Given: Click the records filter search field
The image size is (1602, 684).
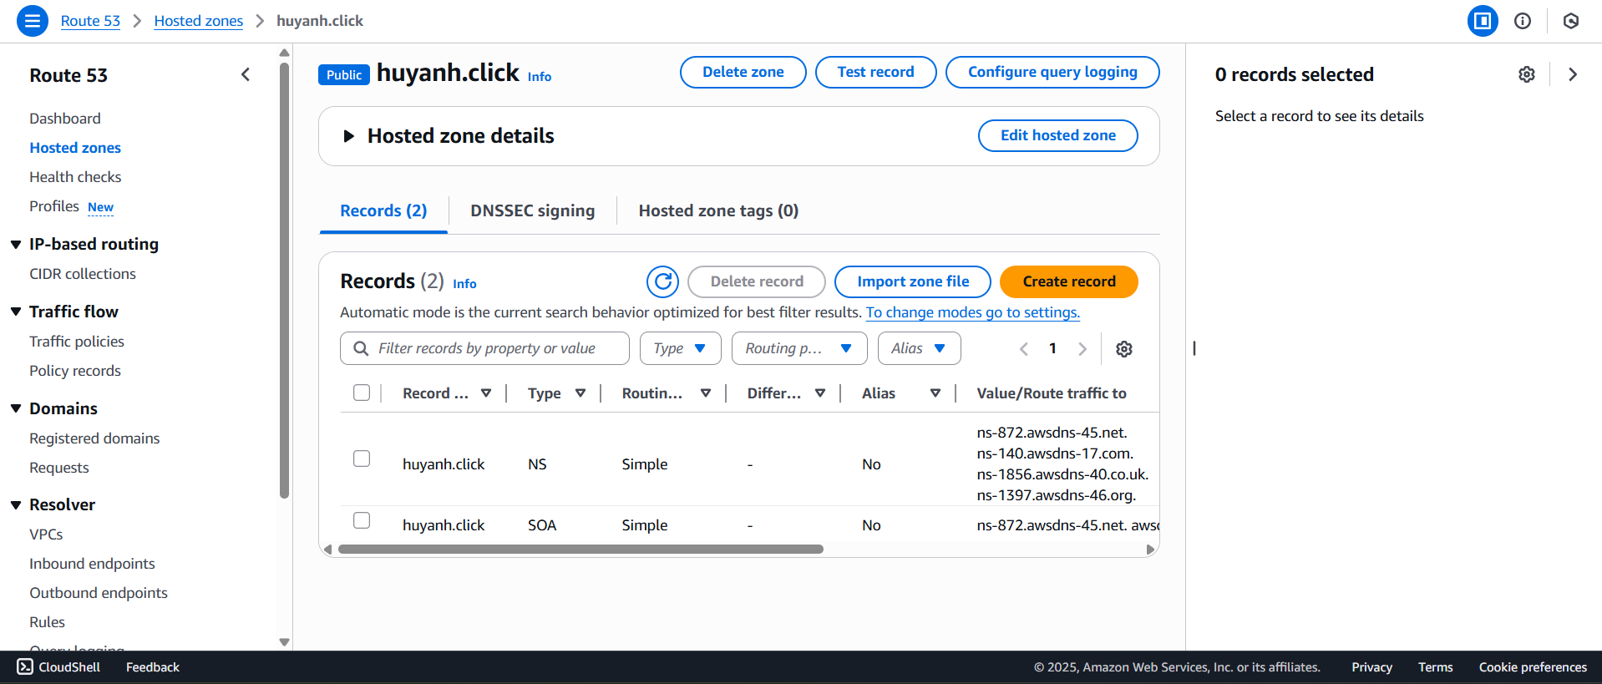Looking at the screenshot, I should tap(484, 348).
